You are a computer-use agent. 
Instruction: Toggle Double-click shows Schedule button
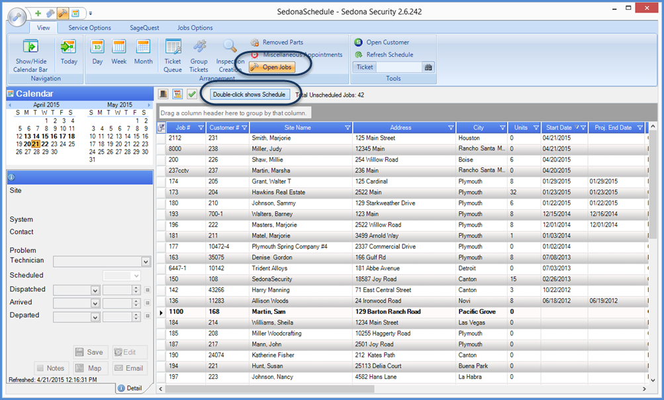249,95
